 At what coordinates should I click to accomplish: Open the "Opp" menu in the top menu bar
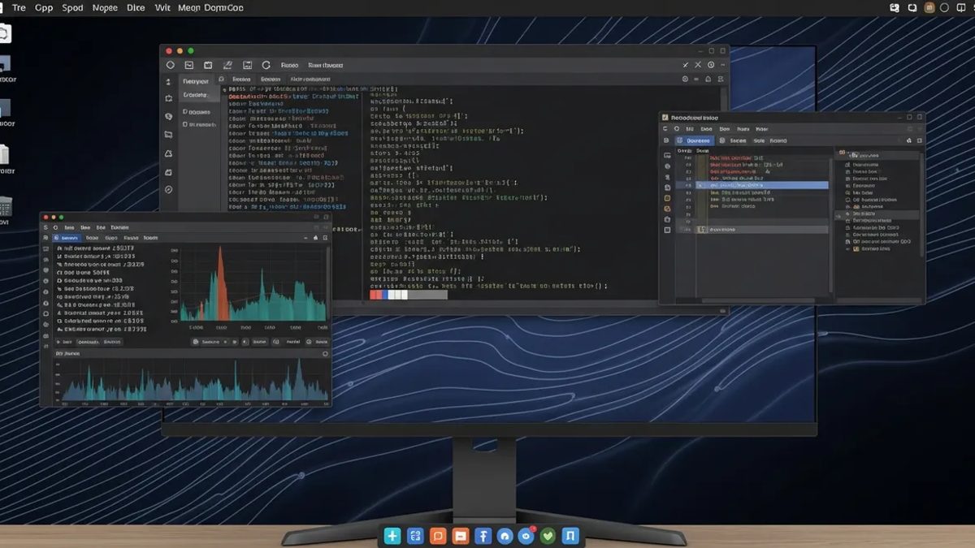pyautogui.click(x=44, y=7)
